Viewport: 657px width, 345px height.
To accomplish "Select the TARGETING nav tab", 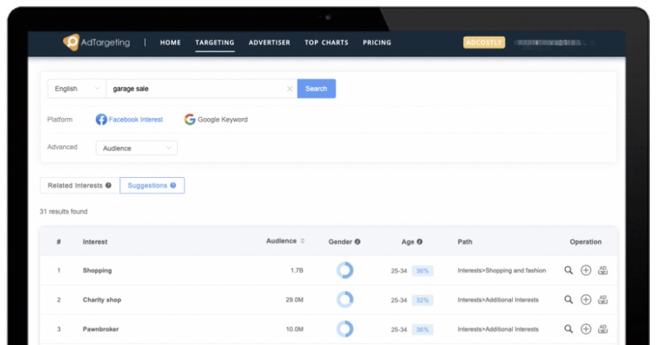I will pyautogui.click(x=215, y=42).
